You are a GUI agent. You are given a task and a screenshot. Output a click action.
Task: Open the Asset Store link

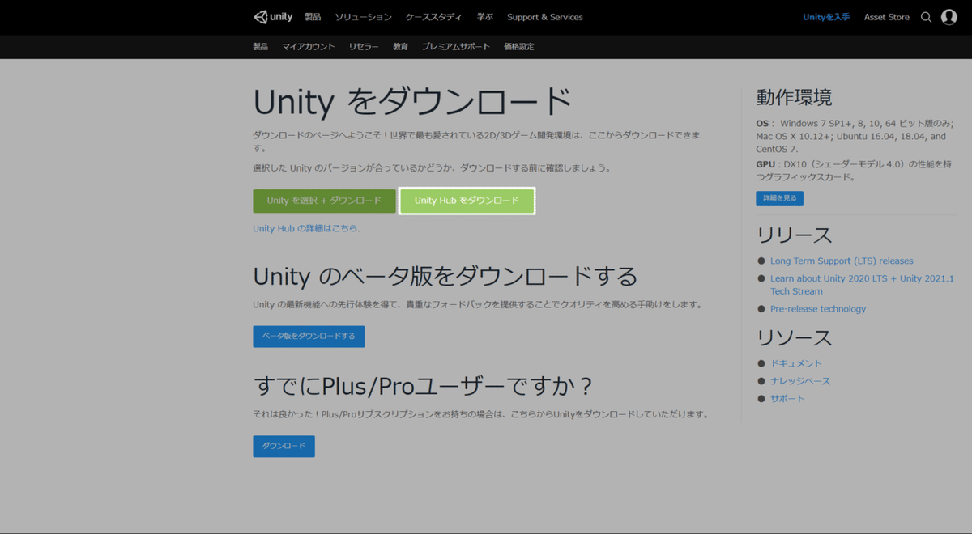[x=886, y=16]
